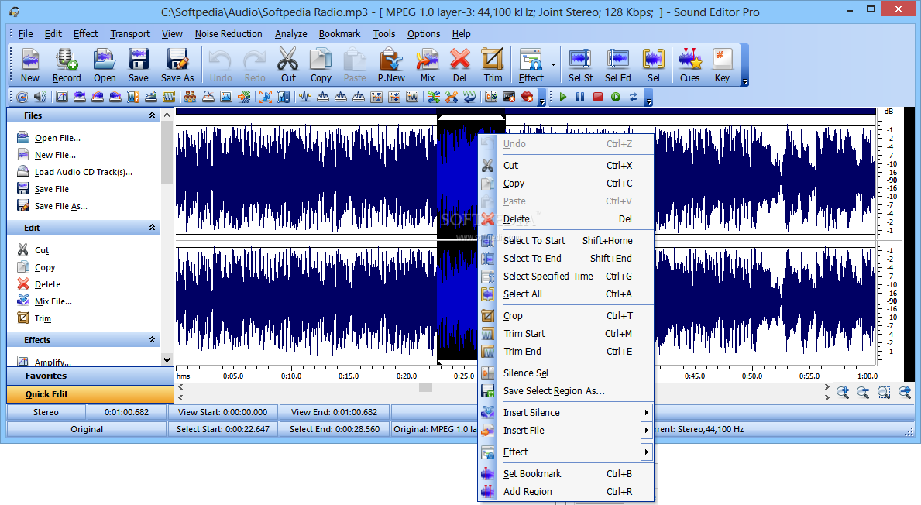Open the Bookmark menu
The width and height of the screenshot is (921, 505).
[x=339, y=33]
